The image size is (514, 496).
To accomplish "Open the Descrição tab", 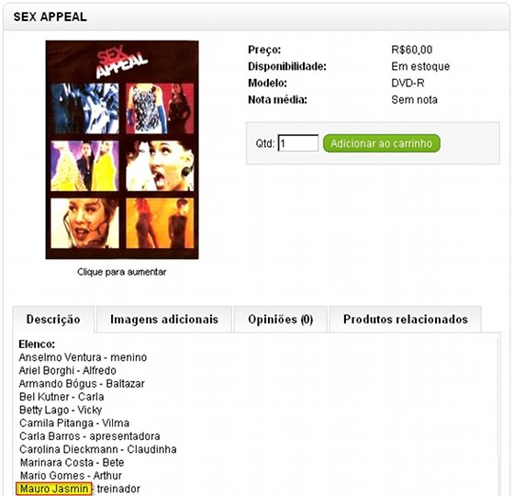I will [53, 320].
